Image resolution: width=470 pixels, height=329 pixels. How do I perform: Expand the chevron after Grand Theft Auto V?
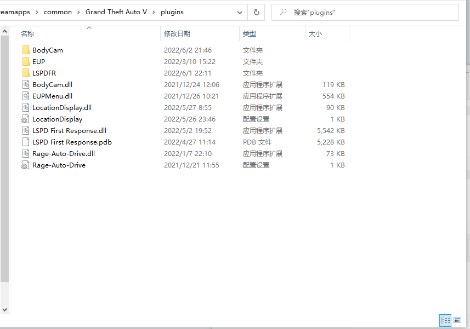point(154,12)
